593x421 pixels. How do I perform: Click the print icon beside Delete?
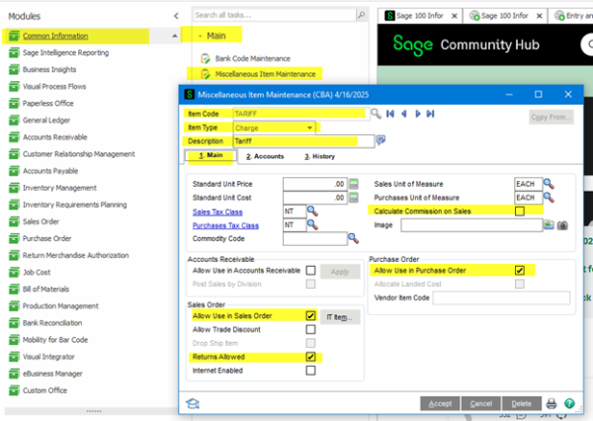551,403
